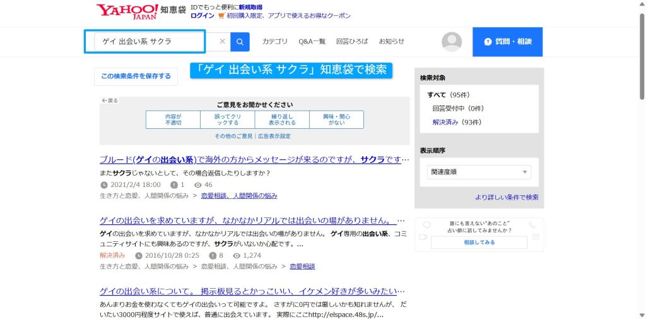Choose 興味・関心がない feedback option
The height and width of the screenshot is (319, 646).
point(336,119)
